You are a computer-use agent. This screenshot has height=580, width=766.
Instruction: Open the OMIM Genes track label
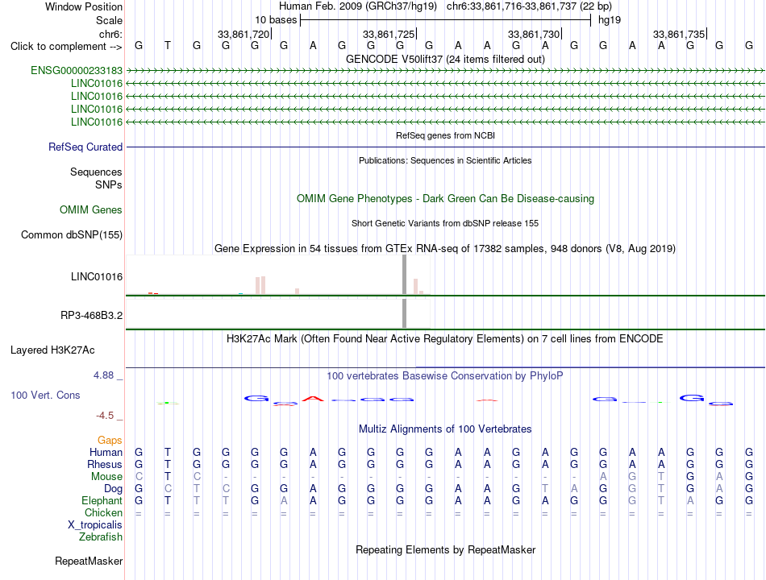point(90,210)
